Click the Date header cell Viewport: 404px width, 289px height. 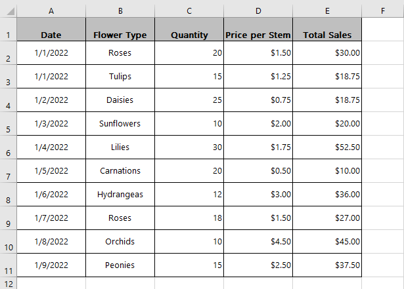pos(51,29)
